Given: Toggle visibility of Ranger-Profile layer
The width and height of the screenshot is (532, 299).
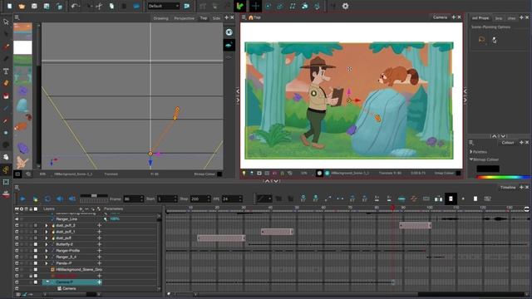Looking at the screenshot, I should [17, 251].
